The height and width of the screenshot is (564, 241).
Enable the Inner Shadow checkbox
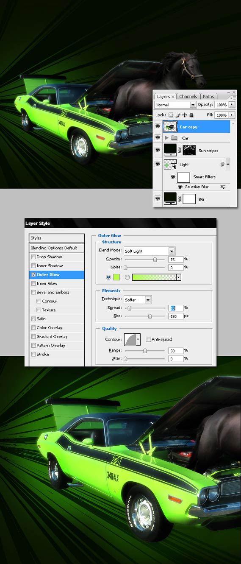(33, 266)
